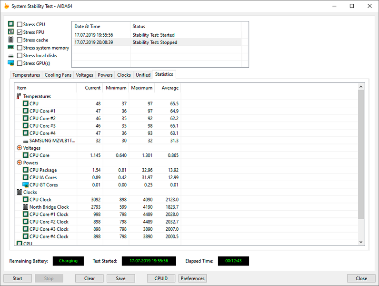Image resolution: width=379 pixels, height=286 pixels.
Task: Select the Statistics tab
Action: (164, 74)
